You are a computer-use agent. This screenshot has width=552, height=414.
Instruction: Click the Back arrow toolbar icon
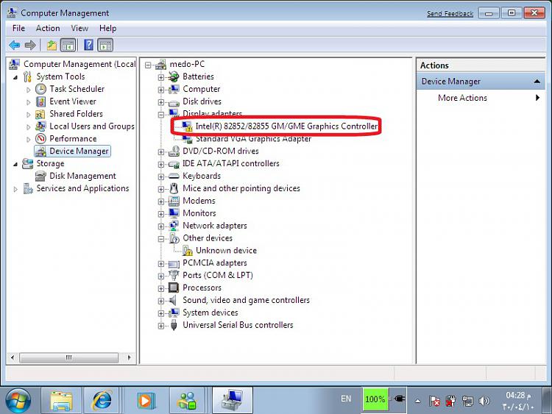coord(15,45)
